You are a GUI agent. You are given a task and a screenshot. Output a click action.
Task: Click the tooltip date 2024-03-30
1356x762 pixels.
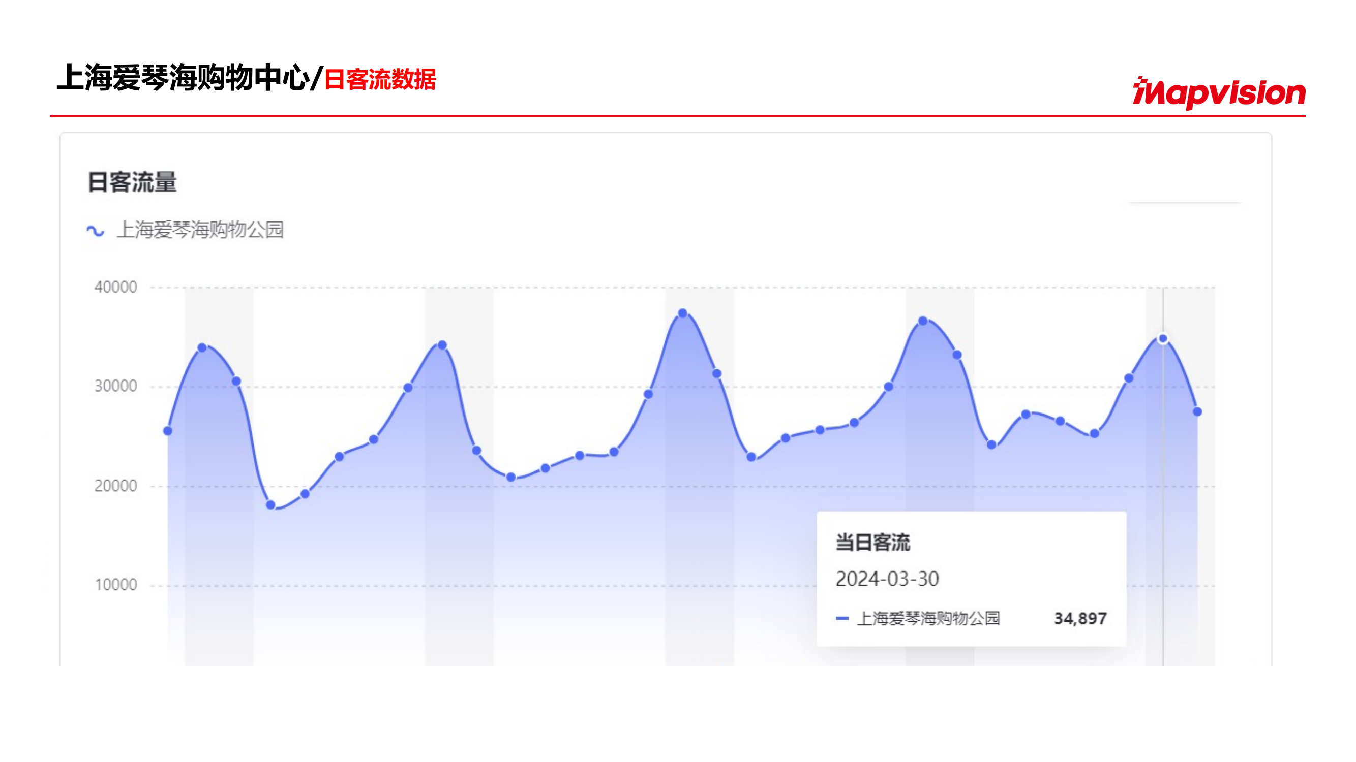coord(888,579)
